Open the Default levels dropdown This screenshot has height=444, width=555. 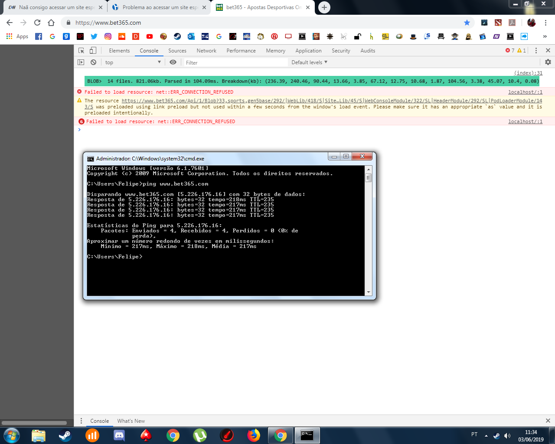click(309, 62)
